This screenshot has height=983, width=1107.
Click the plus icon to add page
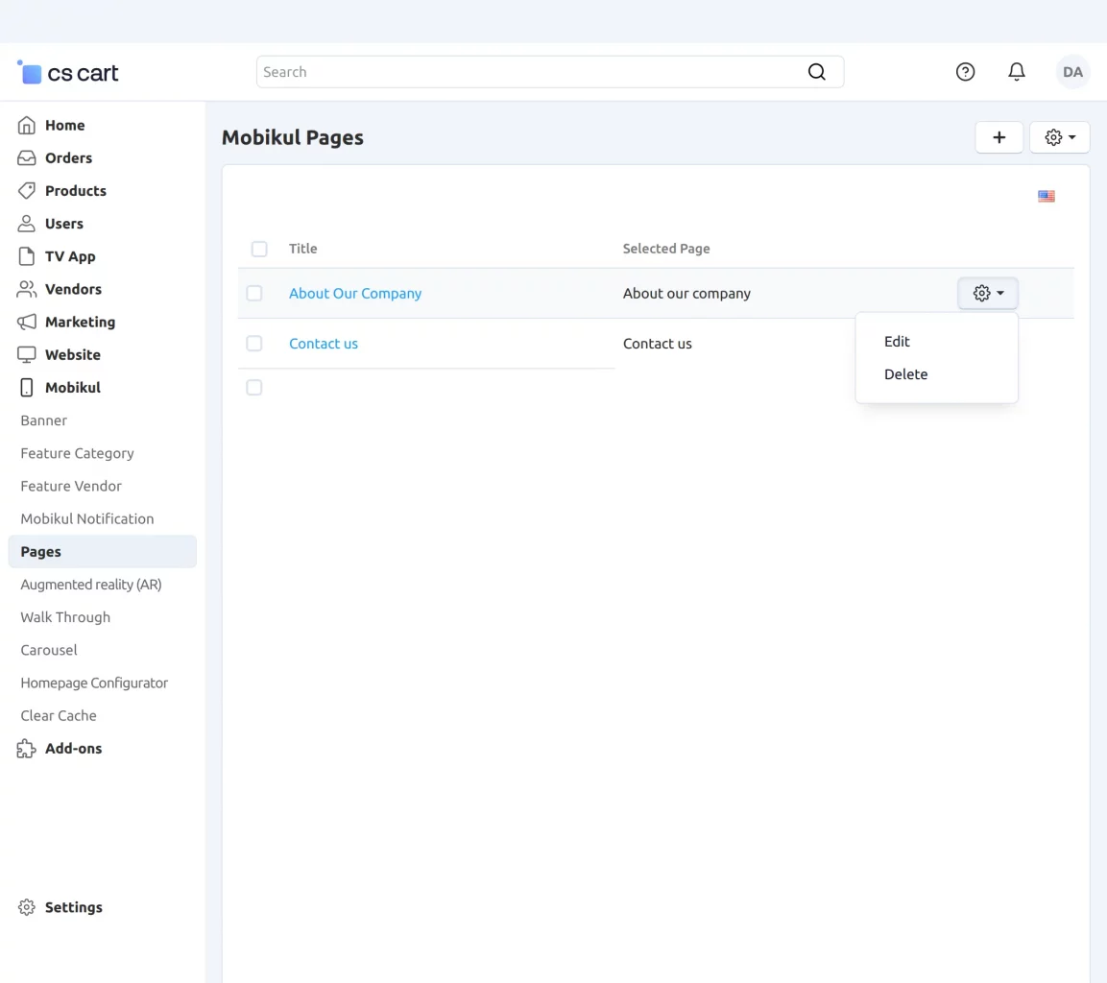tap(999, 137)
